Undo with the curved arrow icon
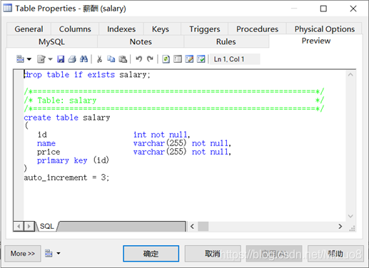Image resolution: width=369 pixels, height=268 pixels. point(138,59)
